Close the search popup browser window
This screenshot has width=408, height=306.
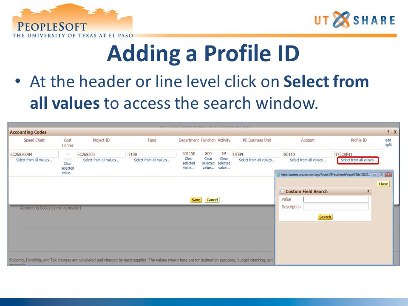coord(388,175)
